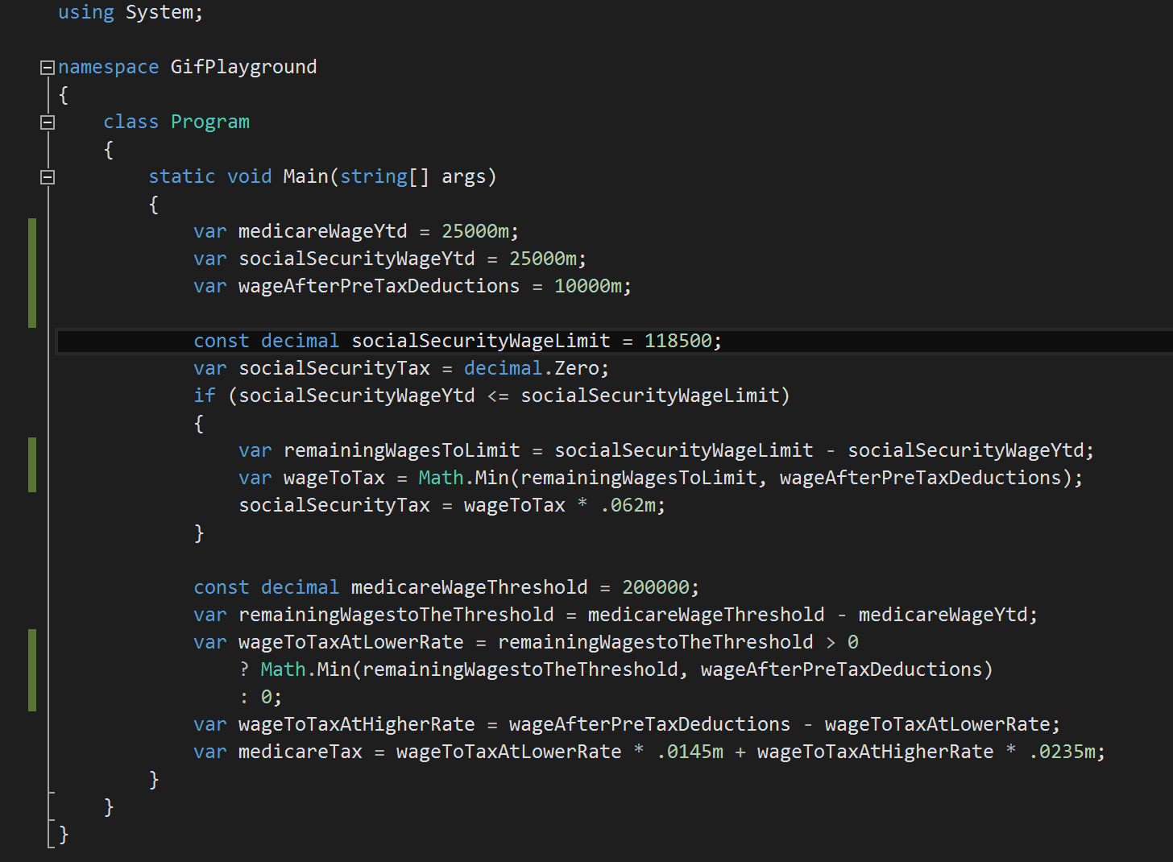The image size is (1173, 862).
Task: Collapse the GifPlayground namespace block
Action: (48, 68)
